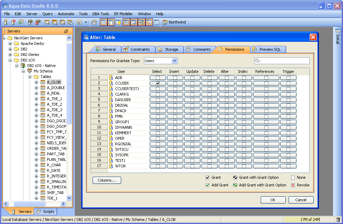Expand the R_CHAR table node

(x=36, y=165)
